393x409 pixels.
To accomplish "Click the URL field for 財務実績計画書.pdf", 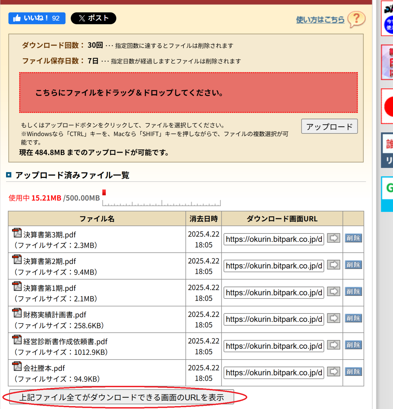I will tap(274, 319).
